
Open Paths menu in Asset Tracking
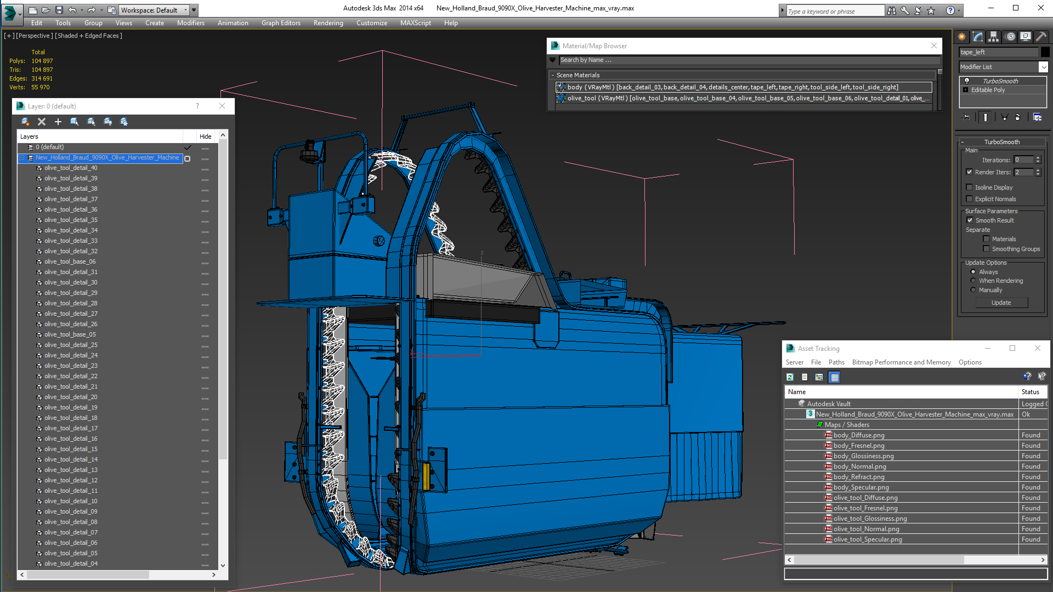[x=836, y=362]
